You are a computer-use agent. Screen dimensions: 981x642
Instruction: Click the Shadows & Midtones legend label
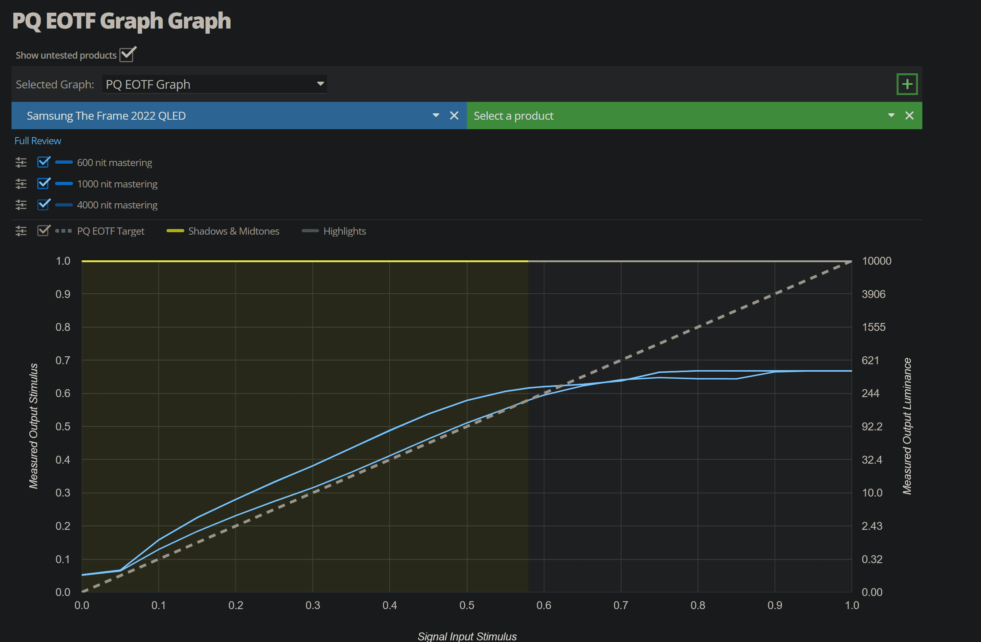coord(234,231)
